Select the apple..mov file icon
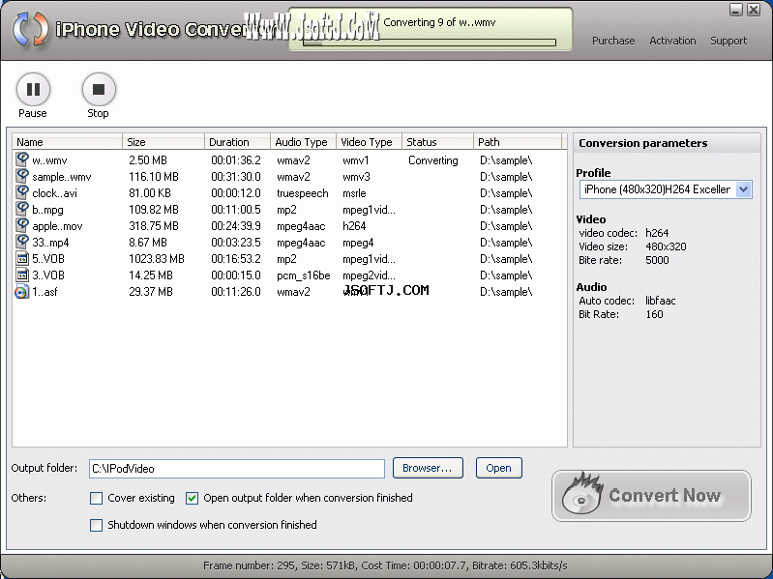 click(x=21, y=225)
